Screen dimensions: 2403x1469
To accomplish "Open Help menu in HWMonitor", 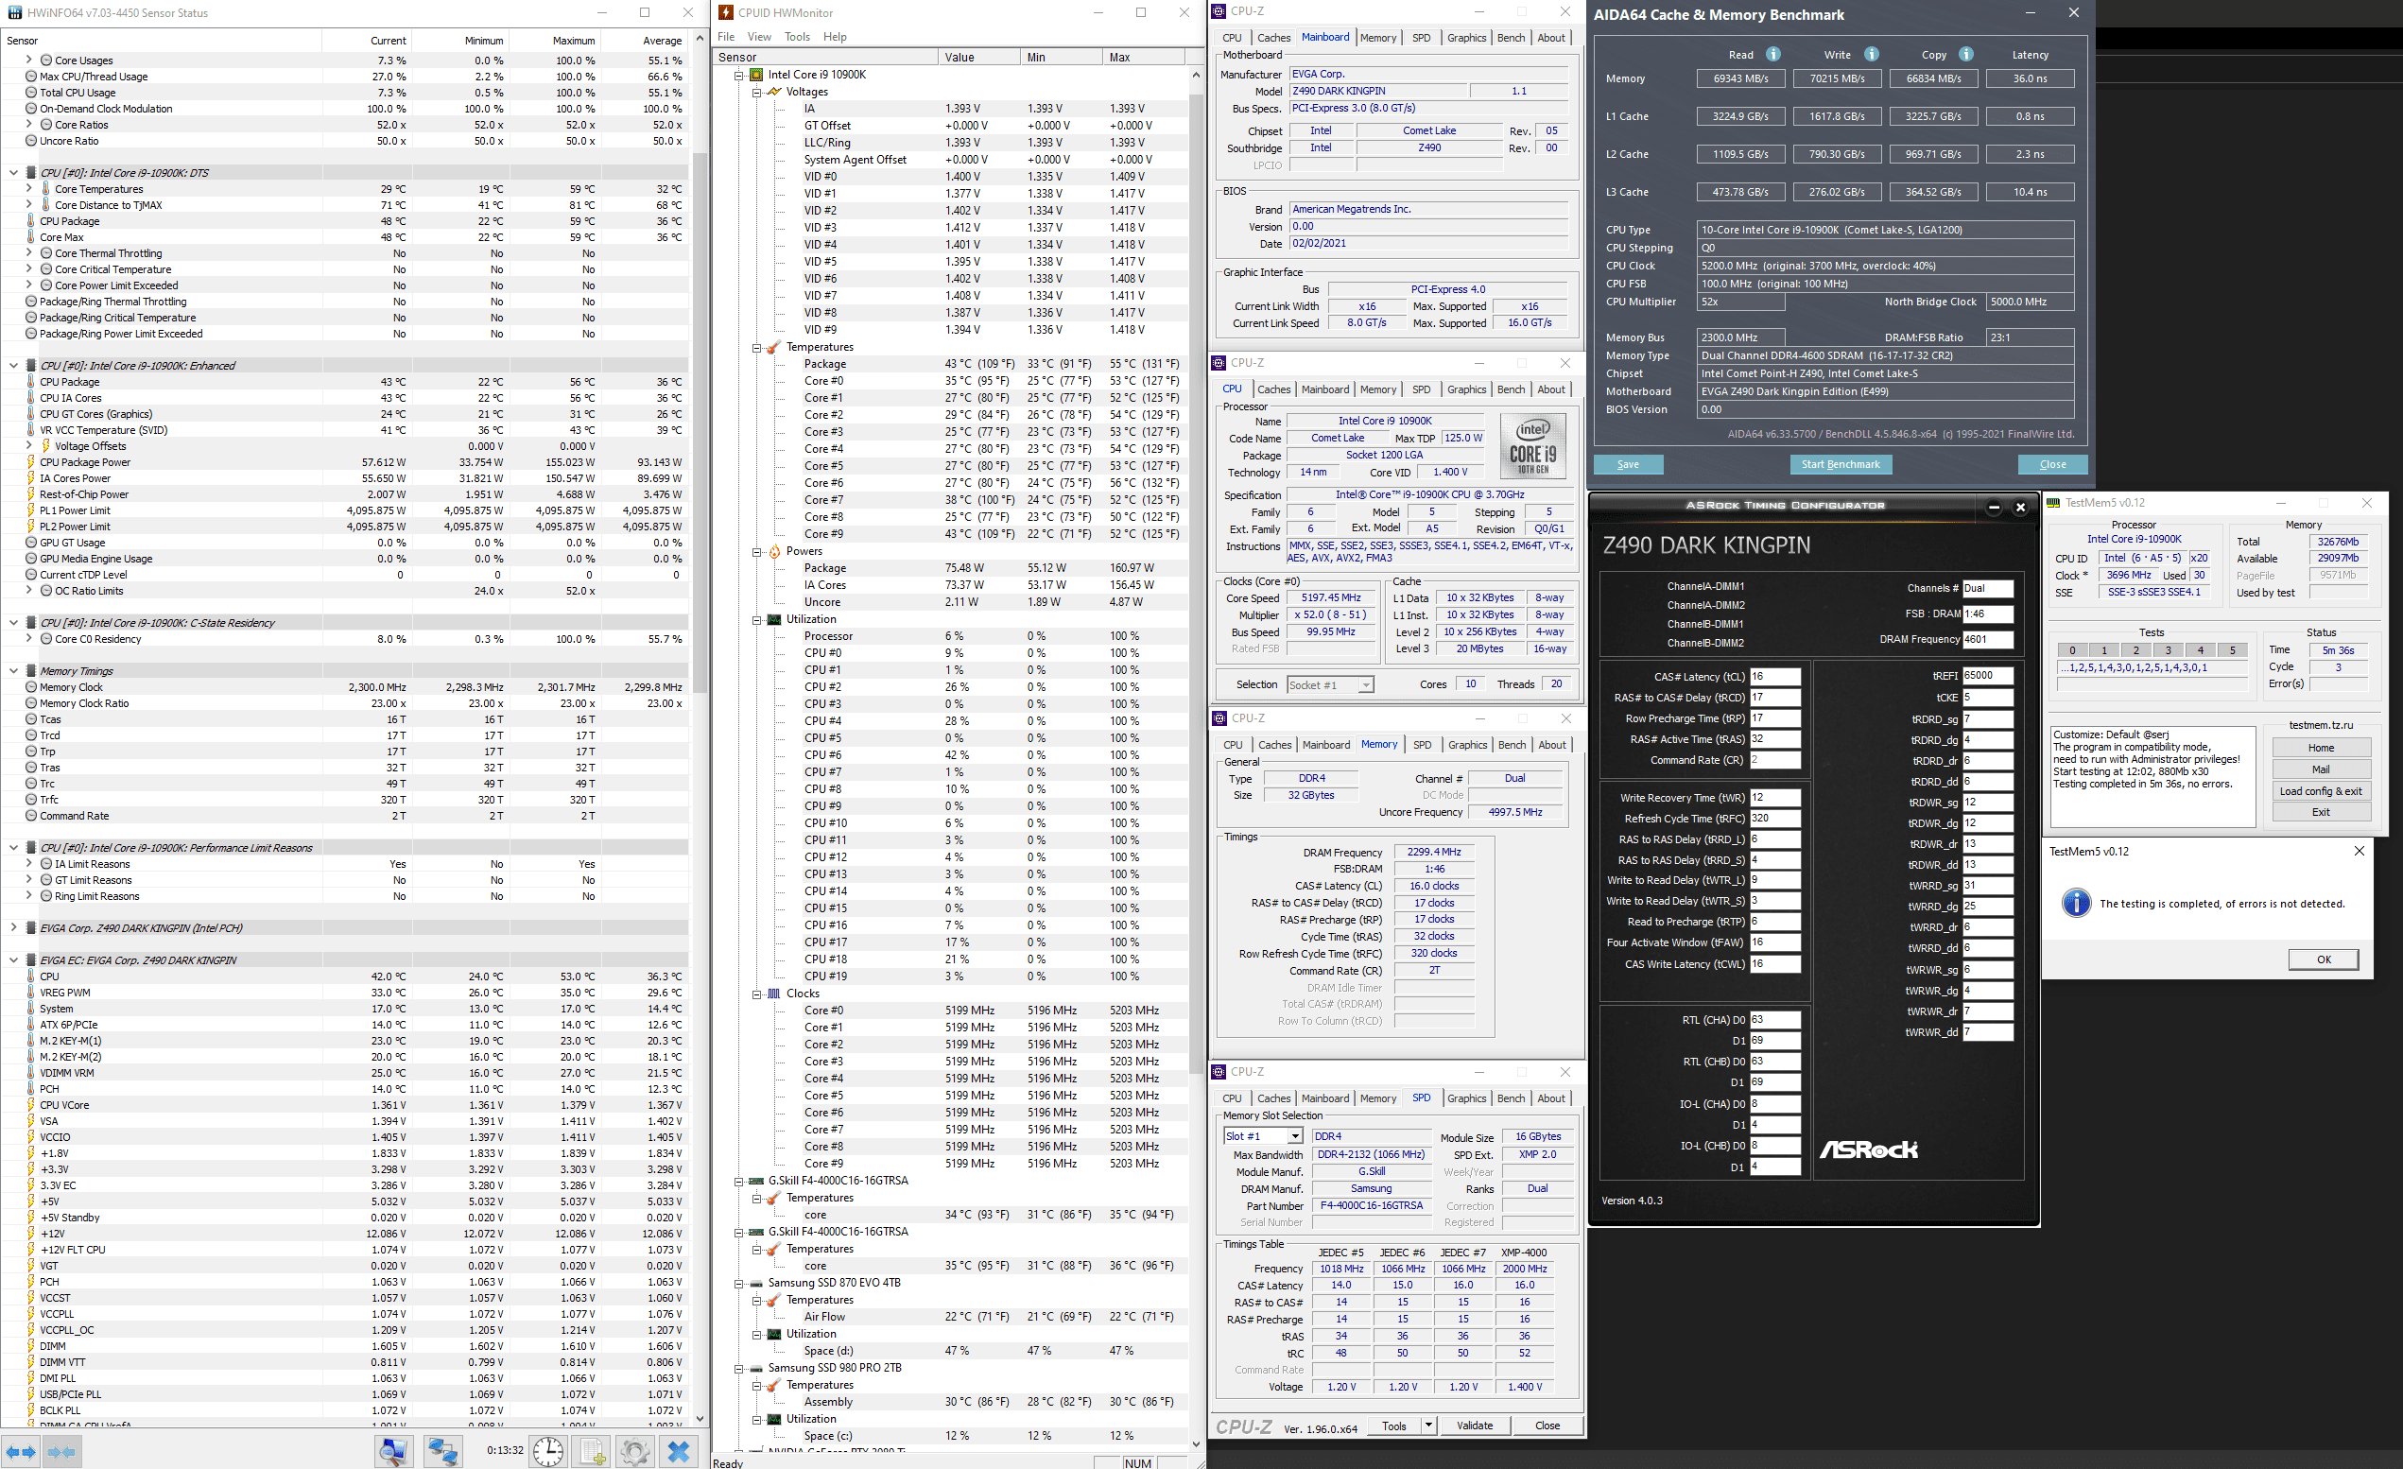I will pyautogui.click(x=835, y=37).
